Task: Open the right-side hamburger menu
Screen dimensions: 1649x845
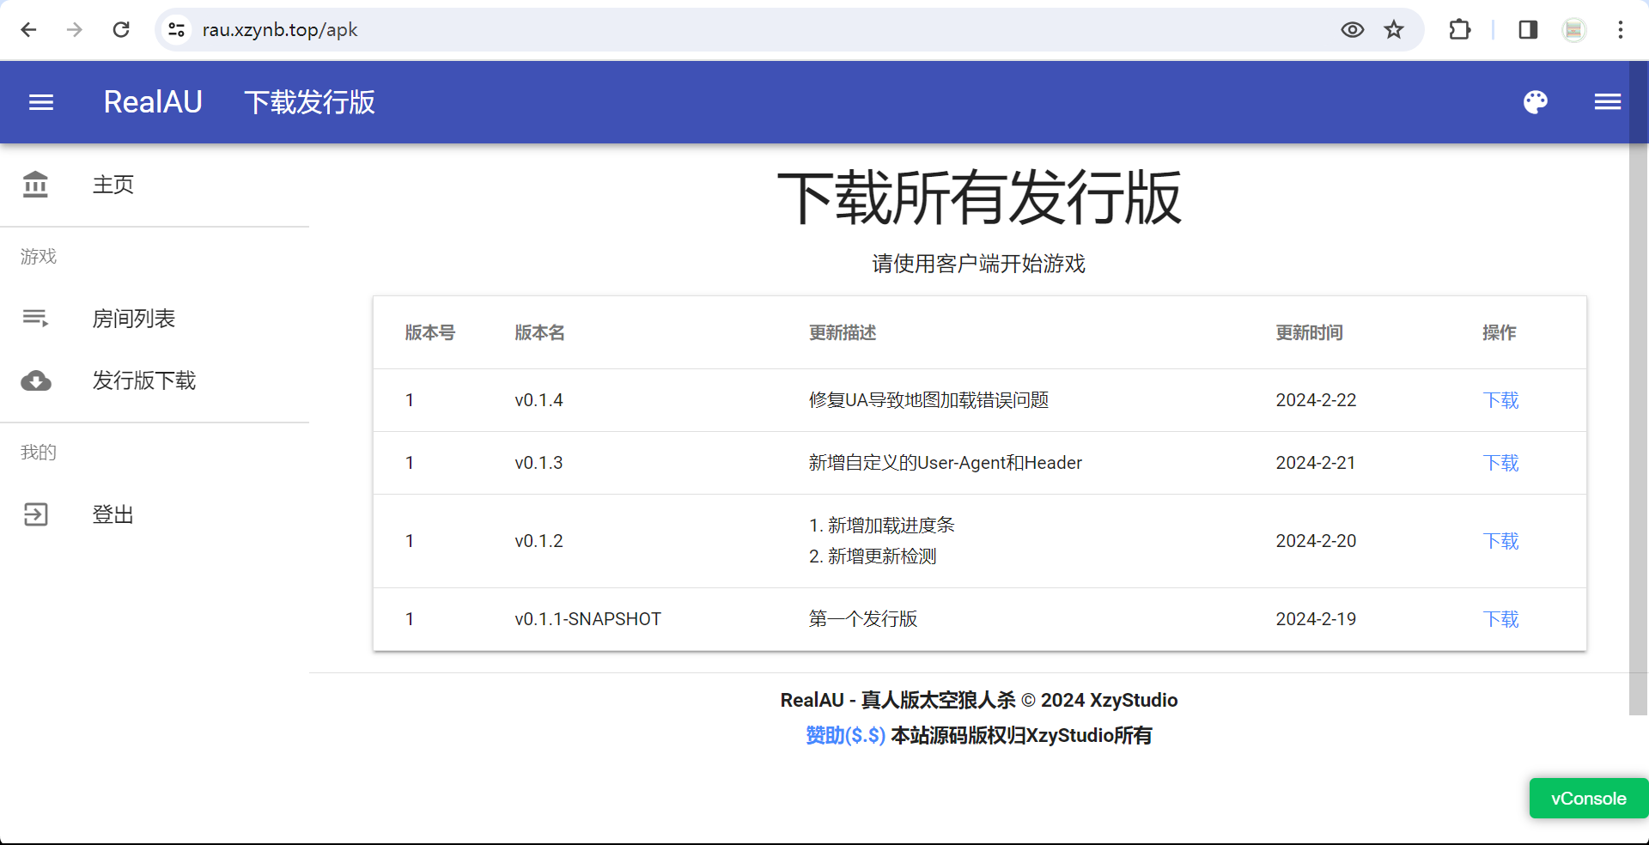Action: tap(1608, 102)
